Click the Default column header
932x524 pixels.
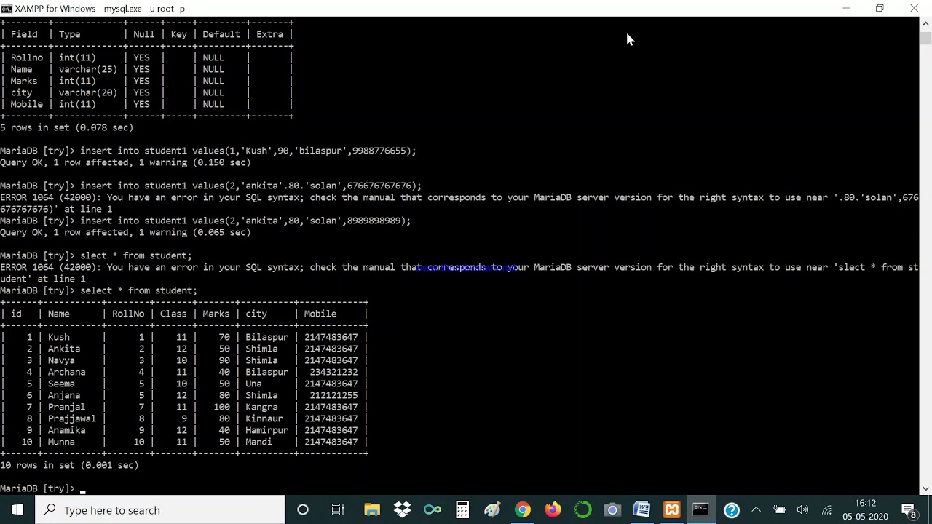tap(221, 34)
